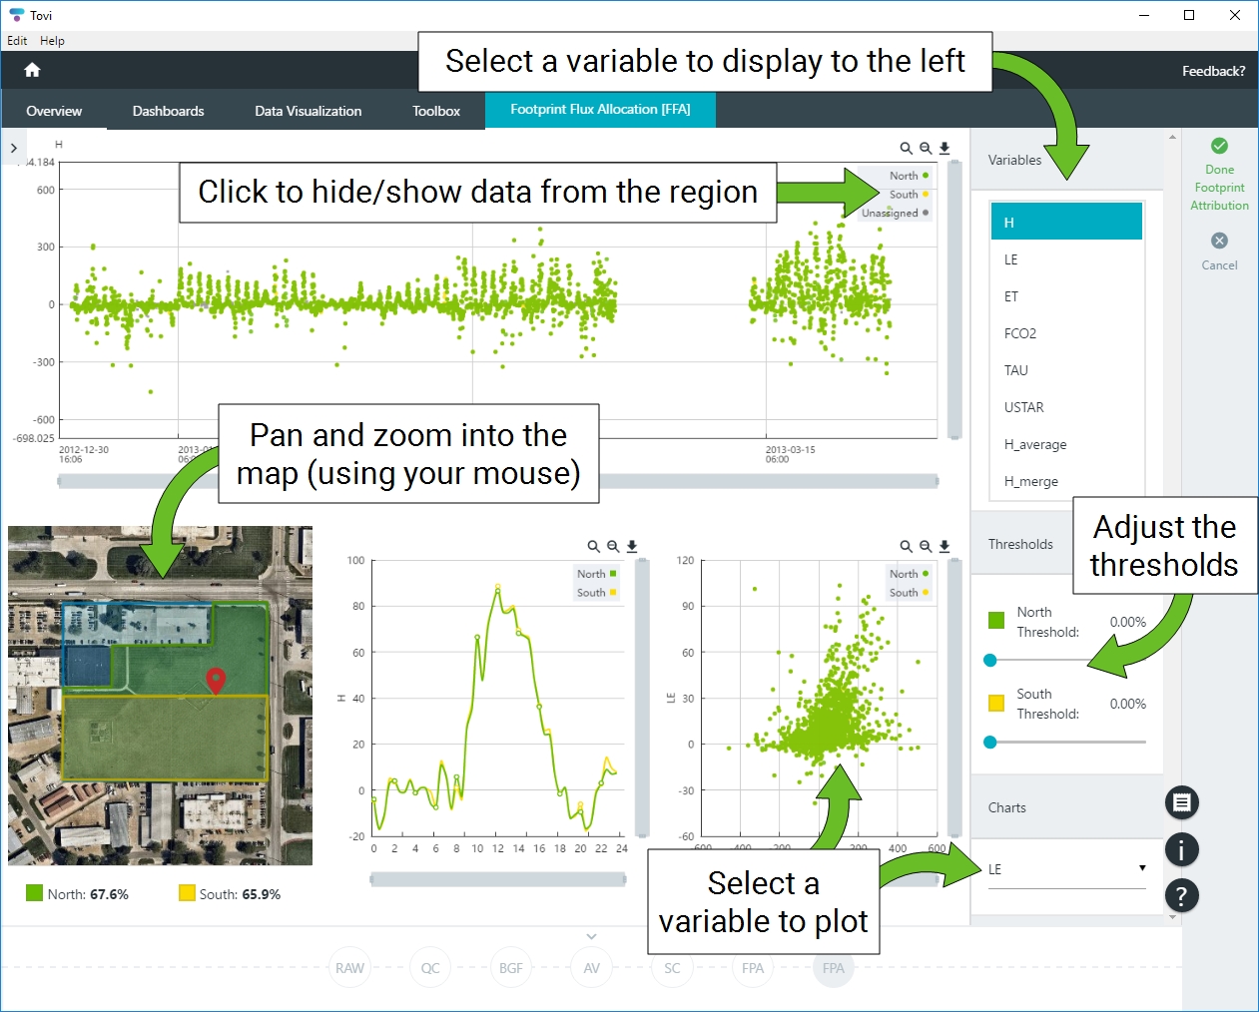Click the question mark help button
The height and width of the screenshot is (1012, 1259).
click(1182, 896)
